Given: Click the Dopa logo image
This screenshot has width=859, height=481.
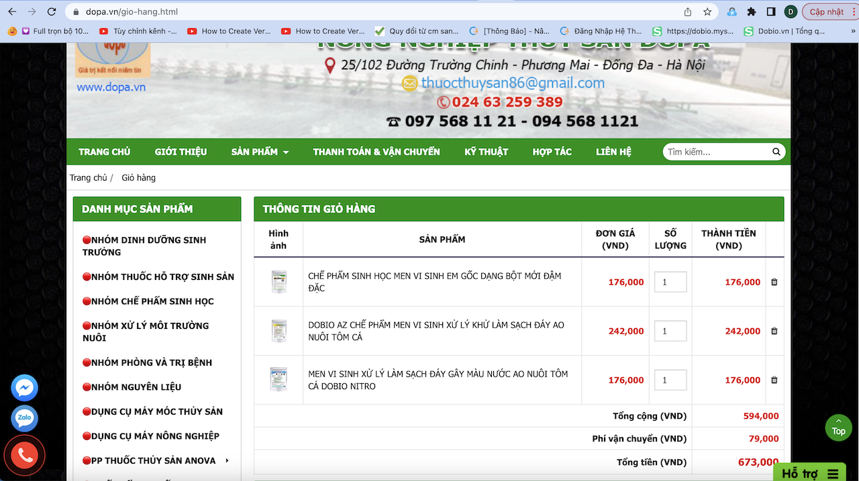Looking at the screenshot, I should click(x=112, y=60).
